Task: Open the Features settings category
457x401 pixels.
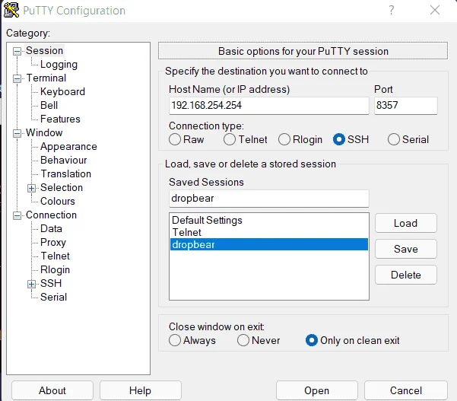Action: 60,119
